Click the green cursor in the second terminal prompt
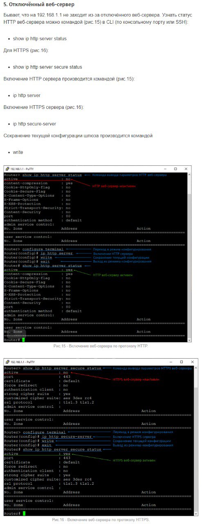The height and width of the screenshot is (524, 202). [24, 513]
